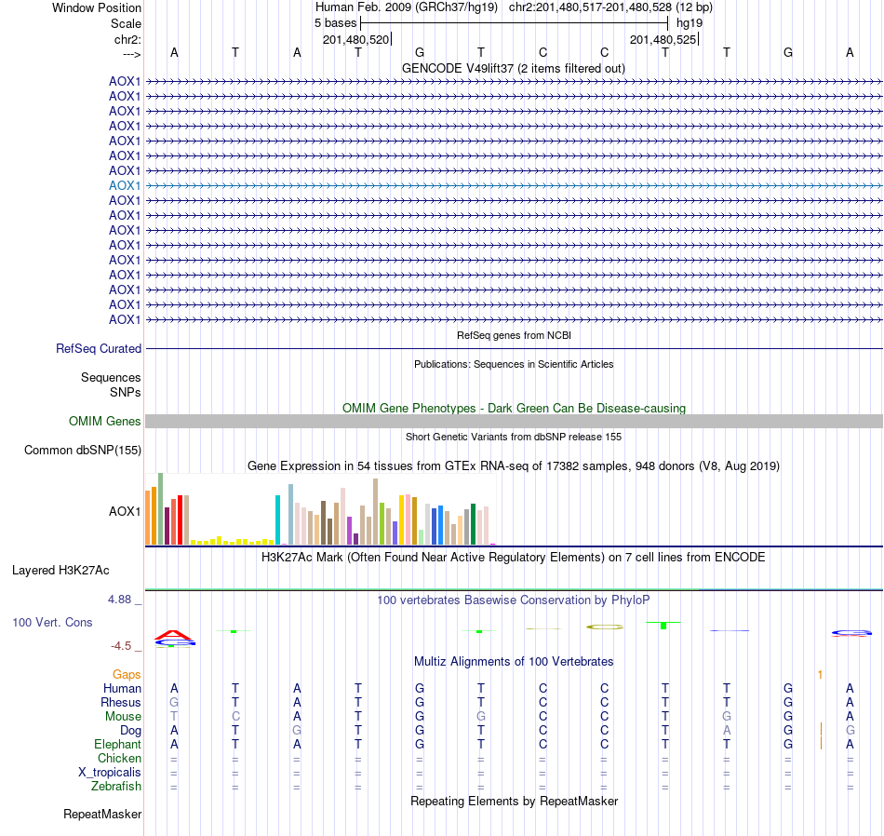
Task: Click the Human Feb. 2009 (GRCh37/hg19) assembly text
Action: (407, 7)
